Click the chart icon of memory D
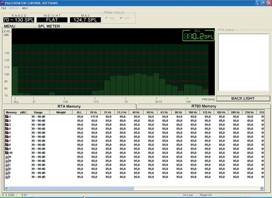The width and height of the screenshot is (272, 198). click(7, 169)
